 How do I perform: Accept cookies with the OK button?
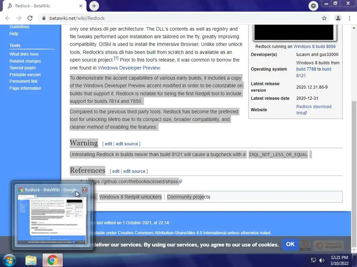pyautogui.click(x=290, y=244)
